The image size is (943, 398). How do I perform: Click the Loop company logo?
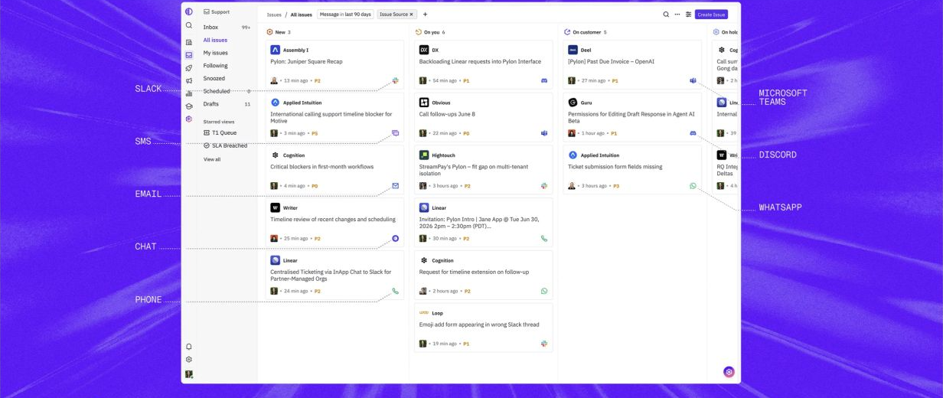pos(424,312)
